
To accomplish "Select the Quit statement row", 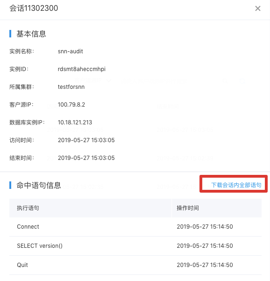I will [x=135, y=265].
